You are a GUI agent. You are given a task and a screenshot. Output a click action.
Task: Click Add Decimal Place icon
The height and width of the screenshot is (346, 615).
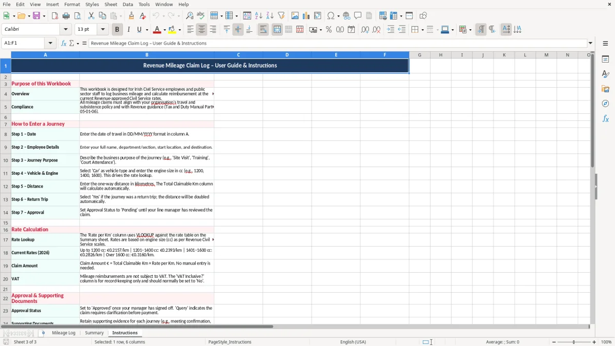365,30
